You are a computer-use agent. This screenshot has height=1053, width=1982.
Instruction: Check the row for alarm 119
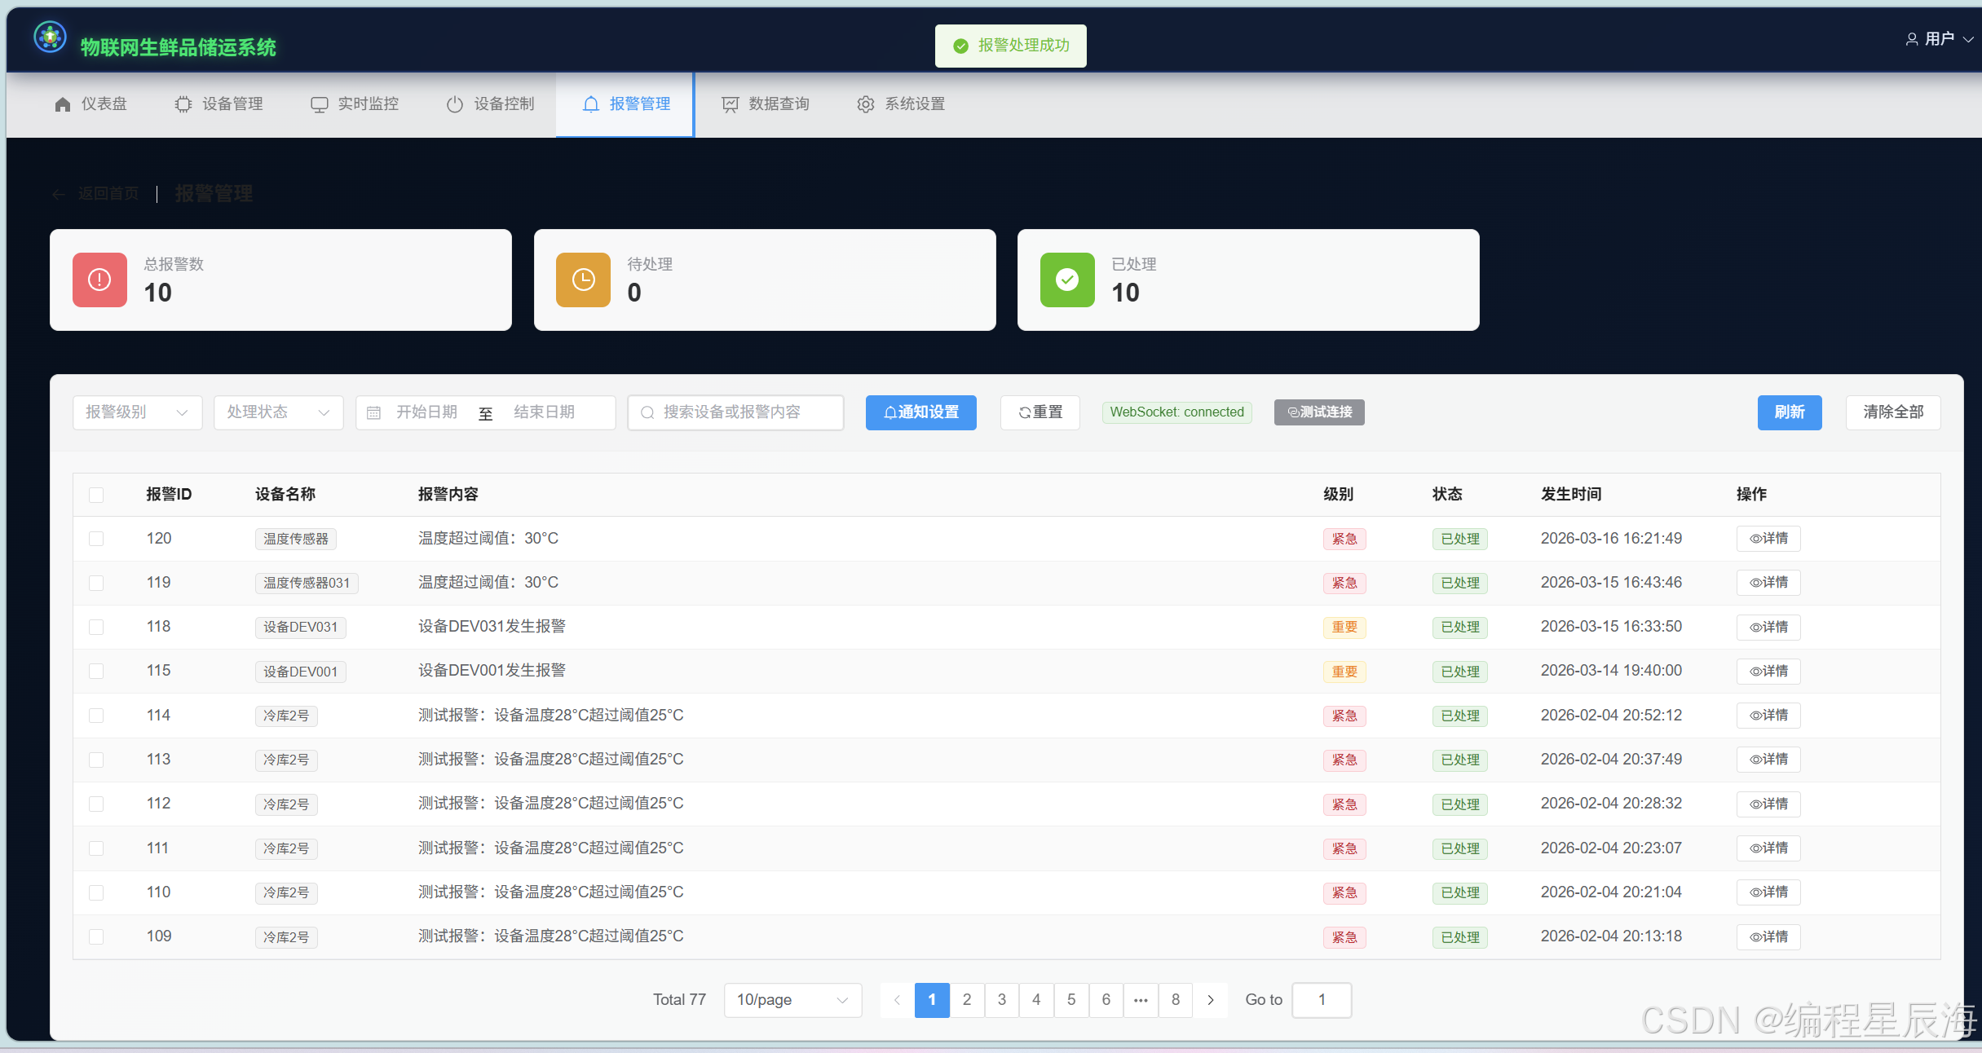(x=96, y=583)
